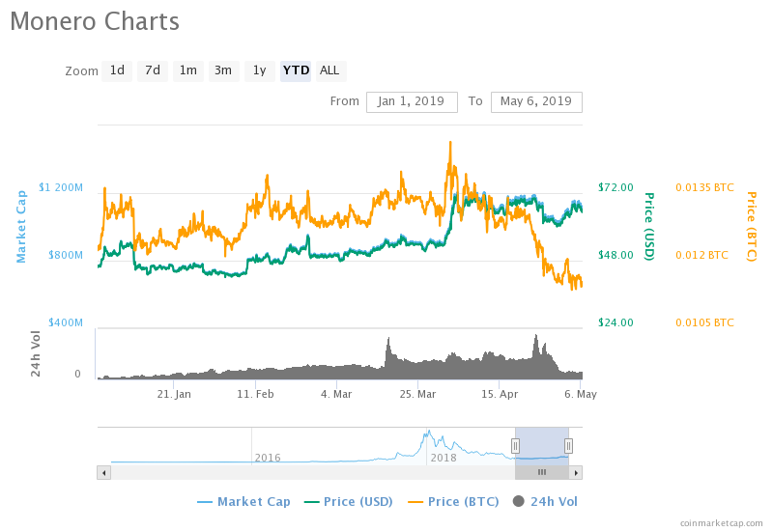Click the 24h Vol axis title

36,354
